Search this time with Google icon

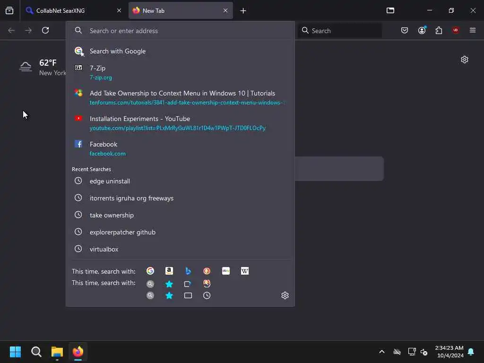coord(150,271)
